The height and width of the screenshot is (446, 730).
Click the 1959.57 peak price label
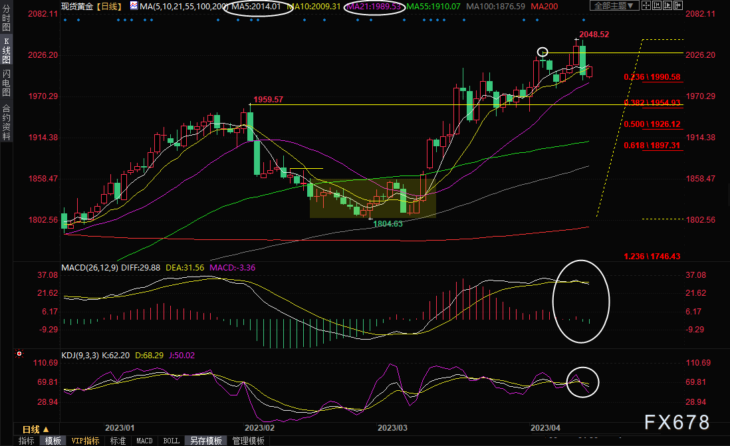tap(268, 99)
